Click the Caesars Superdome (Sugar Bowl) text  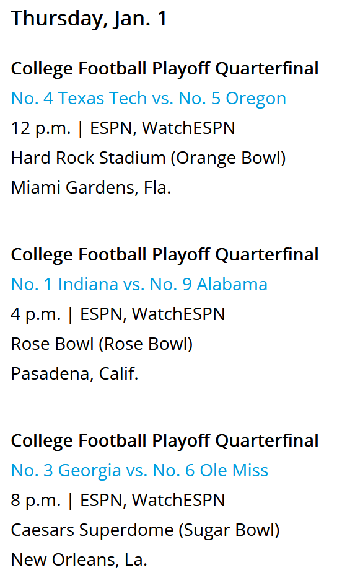(146, 530)
